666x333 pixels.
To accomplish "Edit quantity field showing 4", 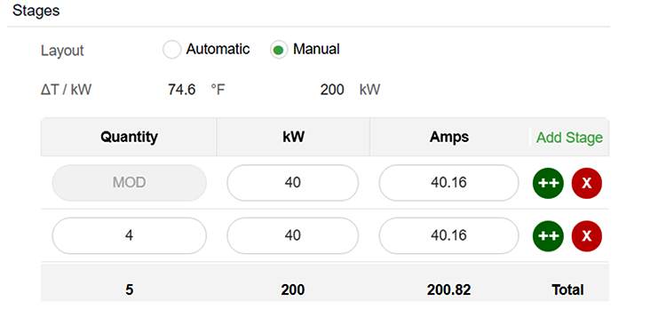I will (x=129, y=235).
